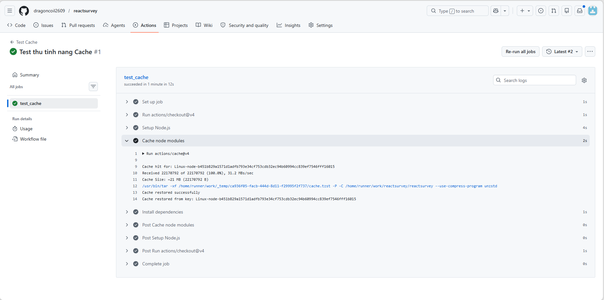Click the search bar

coord(458,11)
